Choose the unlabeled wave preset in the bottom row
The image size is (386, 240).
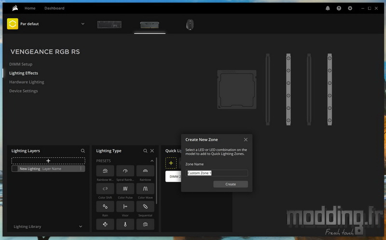coord(145,224)
